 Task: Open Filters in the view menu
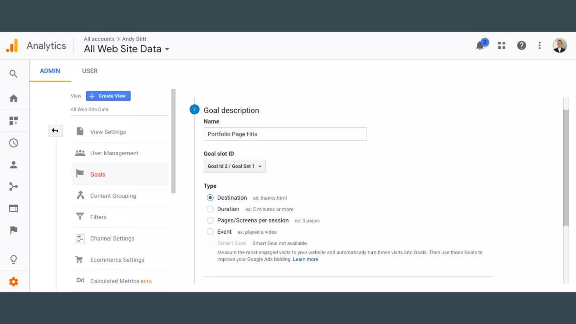tap(98, 217)
